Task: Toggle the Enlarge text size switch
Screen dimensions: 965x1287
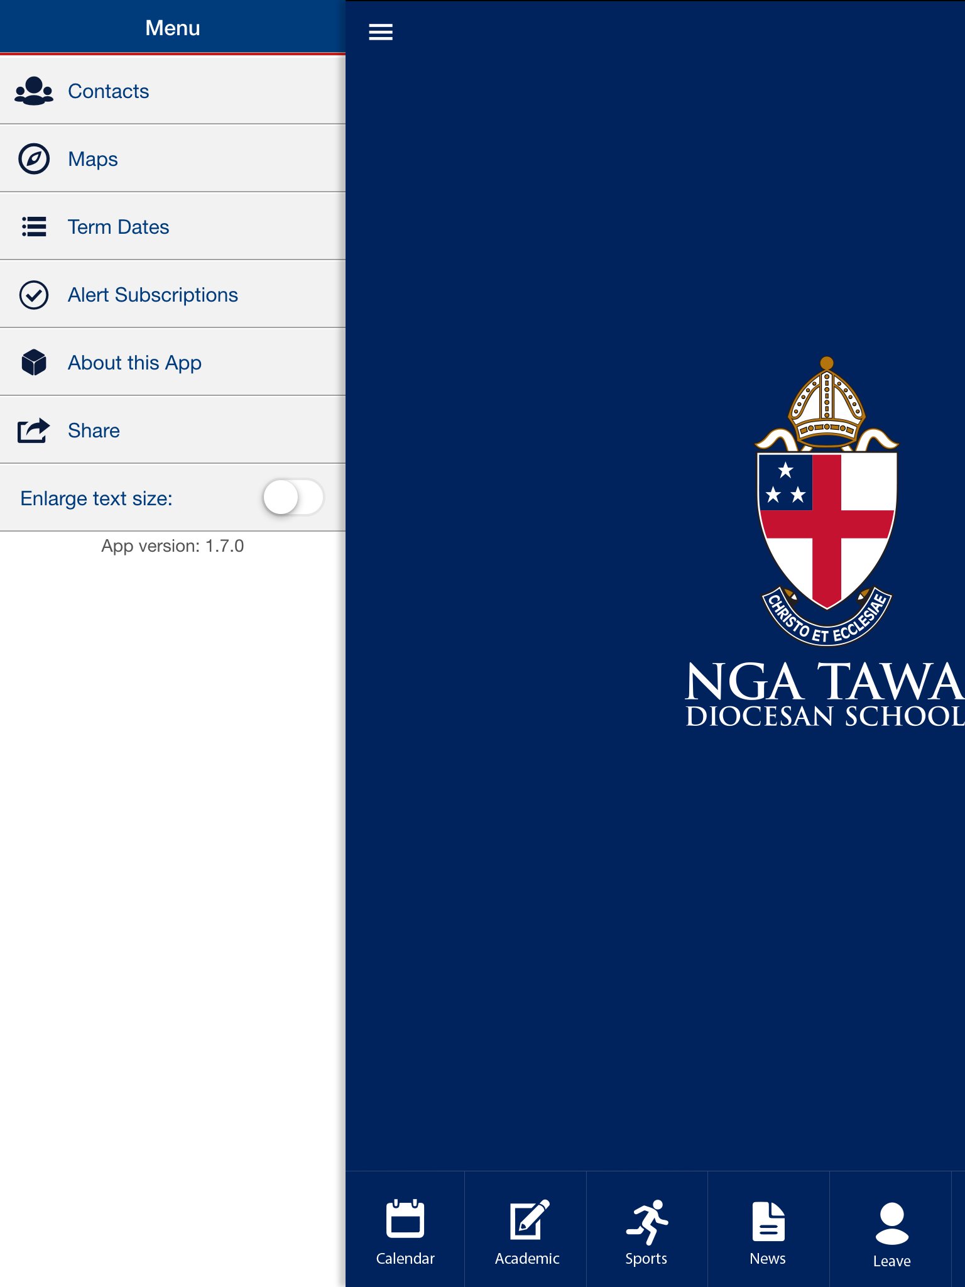Action: pos(293,498)
